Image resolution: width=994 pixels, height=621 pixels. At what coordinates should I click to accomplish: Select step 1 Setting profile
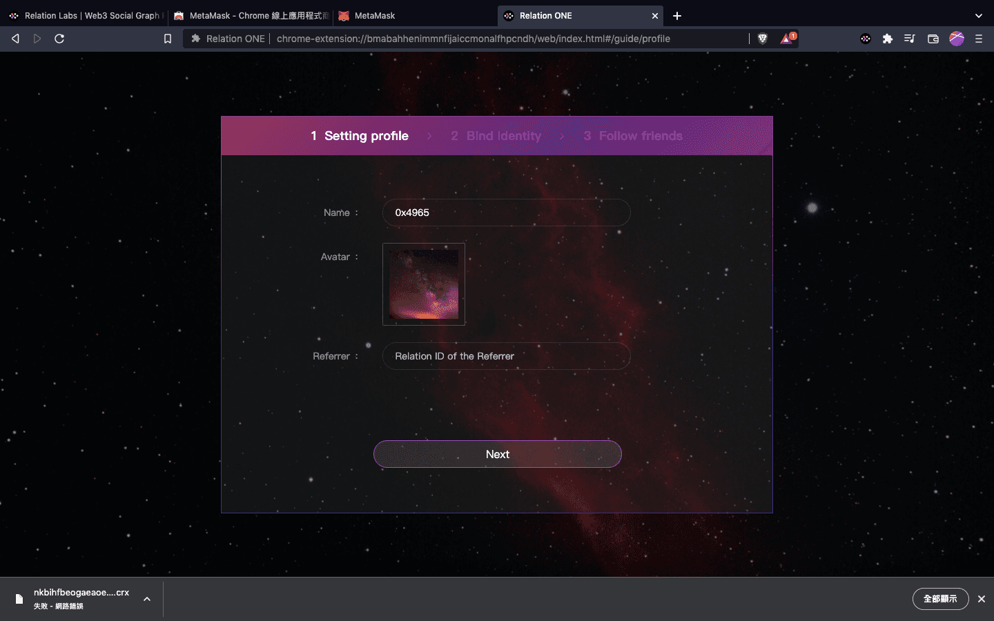[x=360, y=136]
